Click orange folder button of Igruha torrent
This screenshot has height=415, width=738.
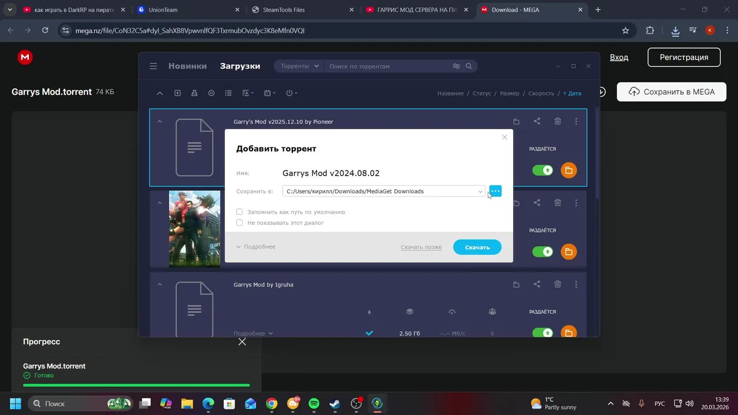click(568, 333)
